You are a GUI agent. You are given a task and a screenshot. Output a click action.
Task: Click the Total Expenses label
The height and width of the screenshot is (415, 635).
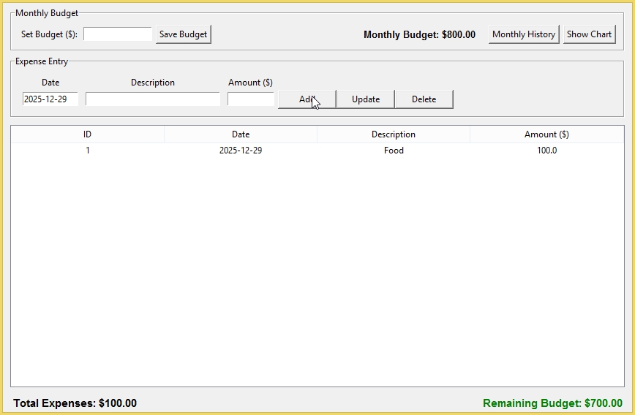(x=75, y=403)
